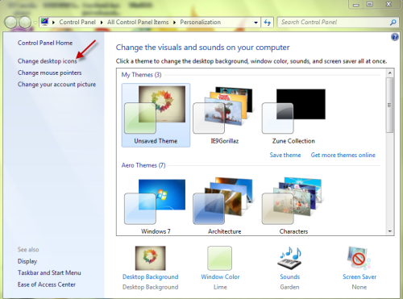The image size is (403, 299).
Task: Select the Zune Collection theme
Action: coord(293,115)
